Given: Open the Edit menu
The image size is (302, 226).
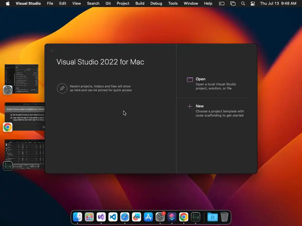Looking at the screenshot, I should coord(63,3).
